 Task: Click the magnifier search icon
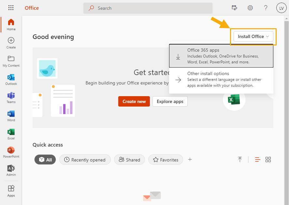click(x=91, y=8)
